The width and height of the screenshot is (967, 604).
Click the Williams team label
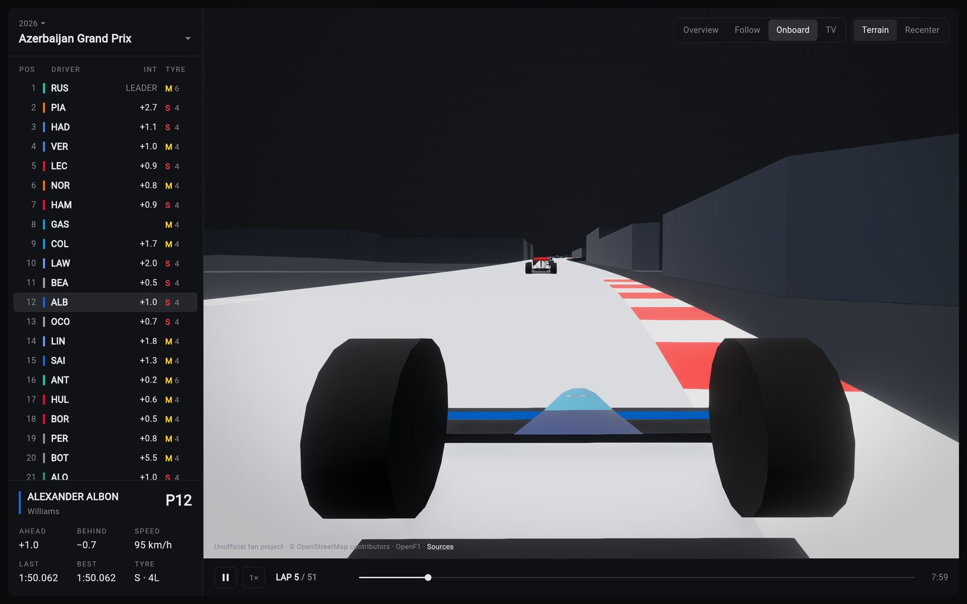point(44,512)
